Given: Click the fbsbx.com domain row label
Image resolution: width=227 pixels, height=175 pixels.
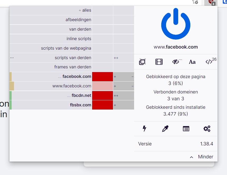Looking at the screenshot, I should pos(81,105).
